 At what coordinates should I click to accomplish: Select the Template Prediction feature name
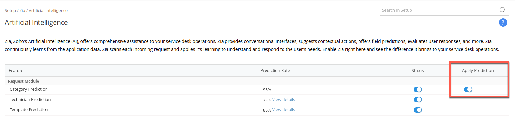click(29, 110)
